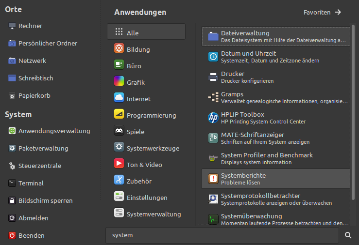Screen dimensions: 359x245
Task: Click the application list scrollbar
Action: [x=353, y=112]
